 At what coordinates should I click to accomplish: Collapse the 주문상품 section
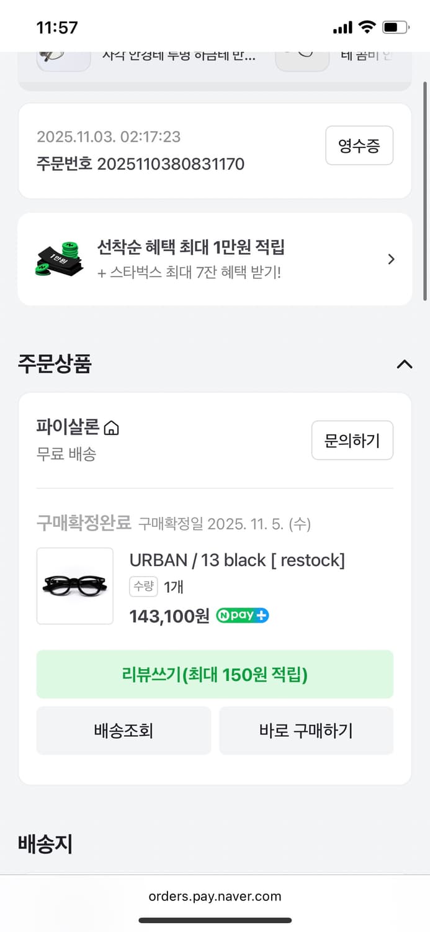click(405, 365)
